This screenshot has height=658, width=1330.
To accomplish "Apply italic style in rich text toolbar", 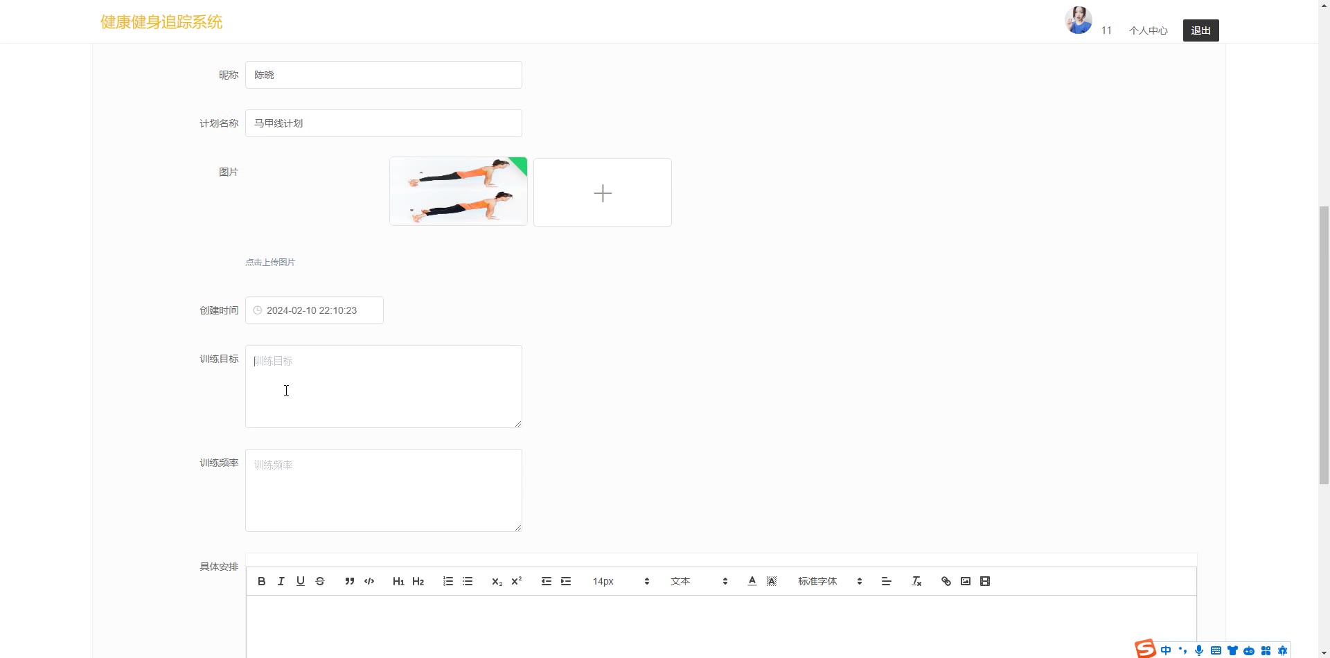I will 281,581.
